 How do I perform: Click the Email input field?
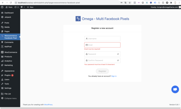(x=102, y=45)
